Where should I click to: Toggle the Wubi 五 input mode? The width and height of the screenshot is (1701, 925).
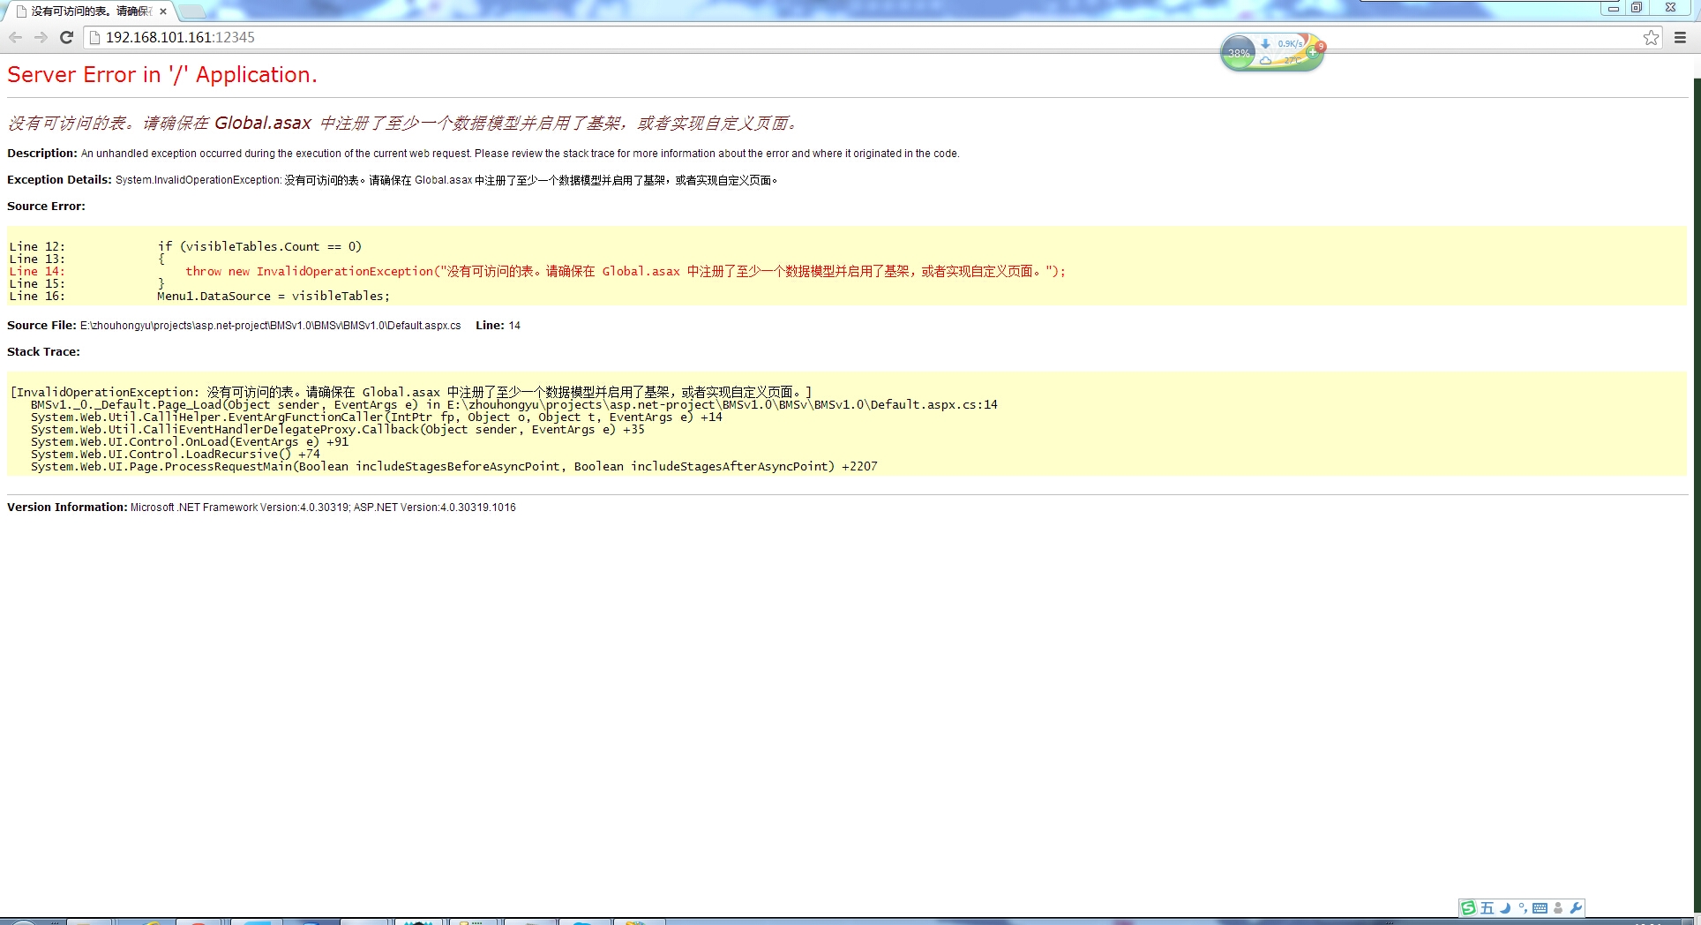click(x=1487, y=907)
